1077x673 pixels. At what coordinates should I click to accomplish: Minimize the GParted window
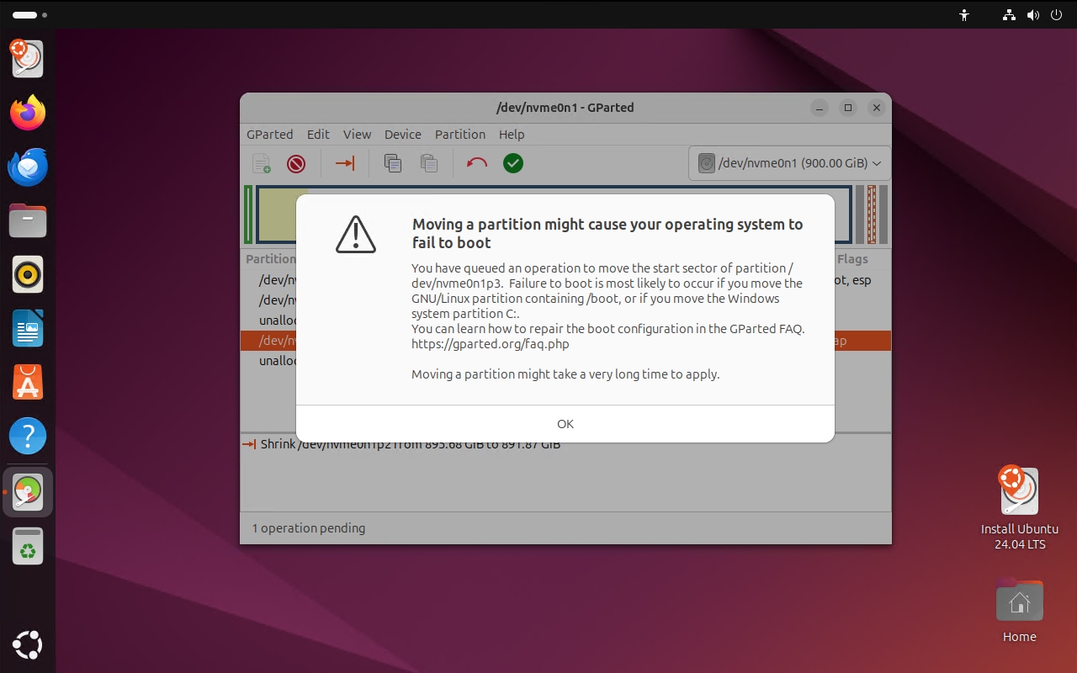click(x=820, y=108)
